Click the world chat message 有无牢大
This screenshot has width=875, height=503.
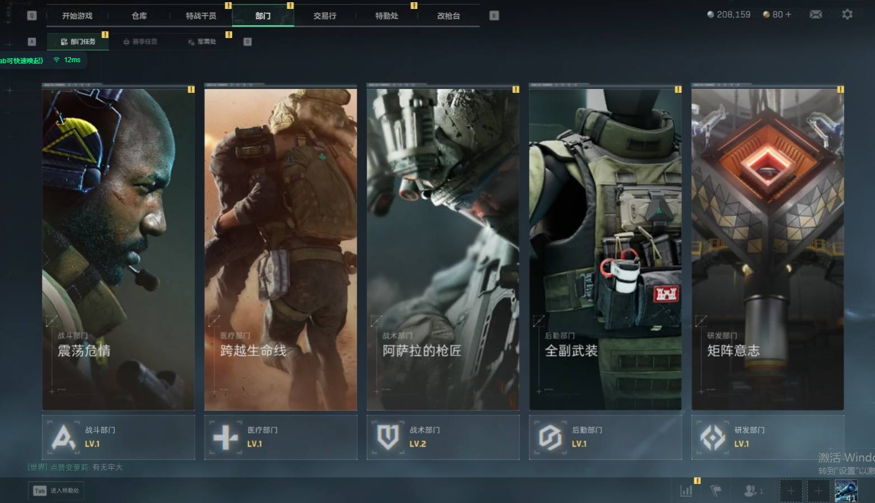point(107,467)
